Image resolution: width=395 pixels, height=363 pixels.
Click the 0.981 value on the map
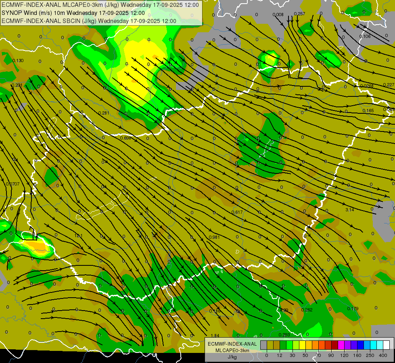pyautogui.click(x=214, y=237)
